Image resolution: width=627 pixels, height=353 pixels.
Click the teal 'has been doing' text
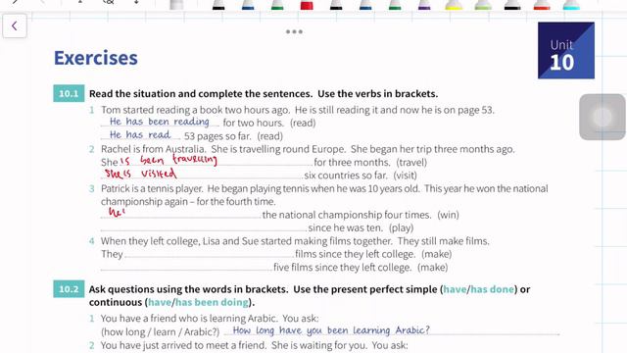pos(212,302)
